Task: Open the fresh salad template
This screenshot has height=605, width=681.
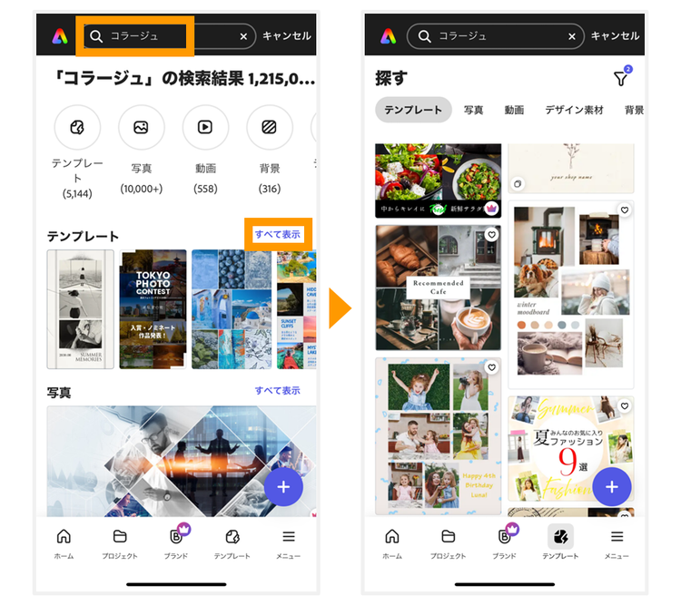Action: [x=438, y=181]
